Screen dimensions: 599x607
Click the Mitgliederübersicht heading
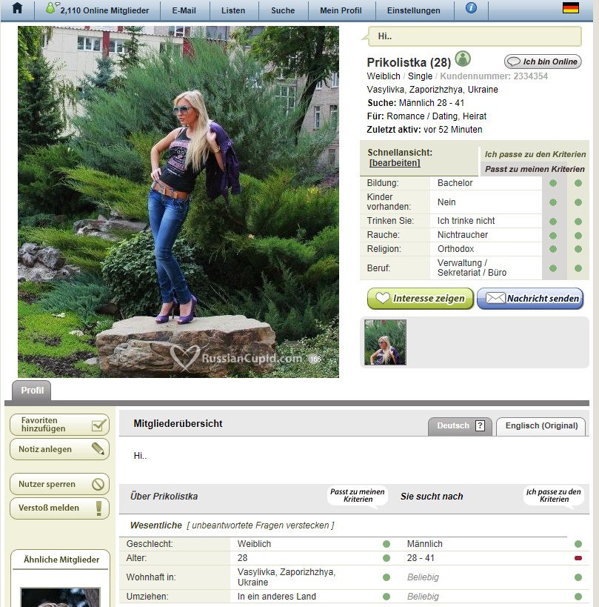178,423
